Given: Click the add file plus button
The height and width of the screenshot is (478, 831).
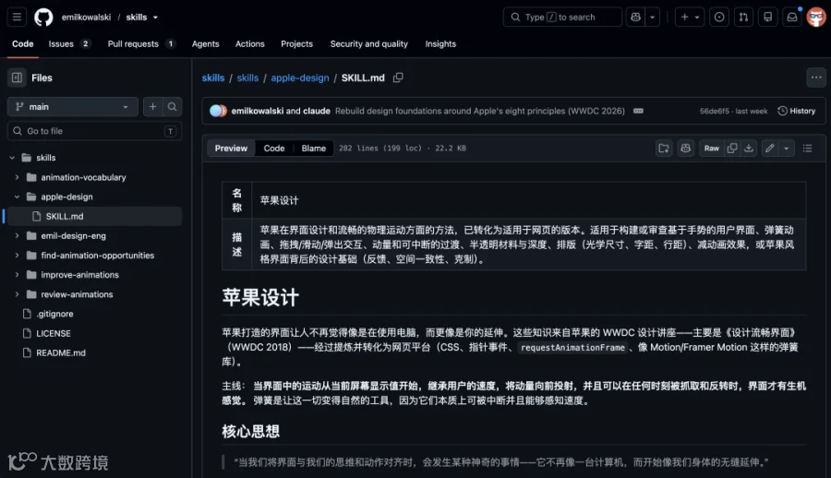Looking at the screenshot, I should click(x=152, y=106).
